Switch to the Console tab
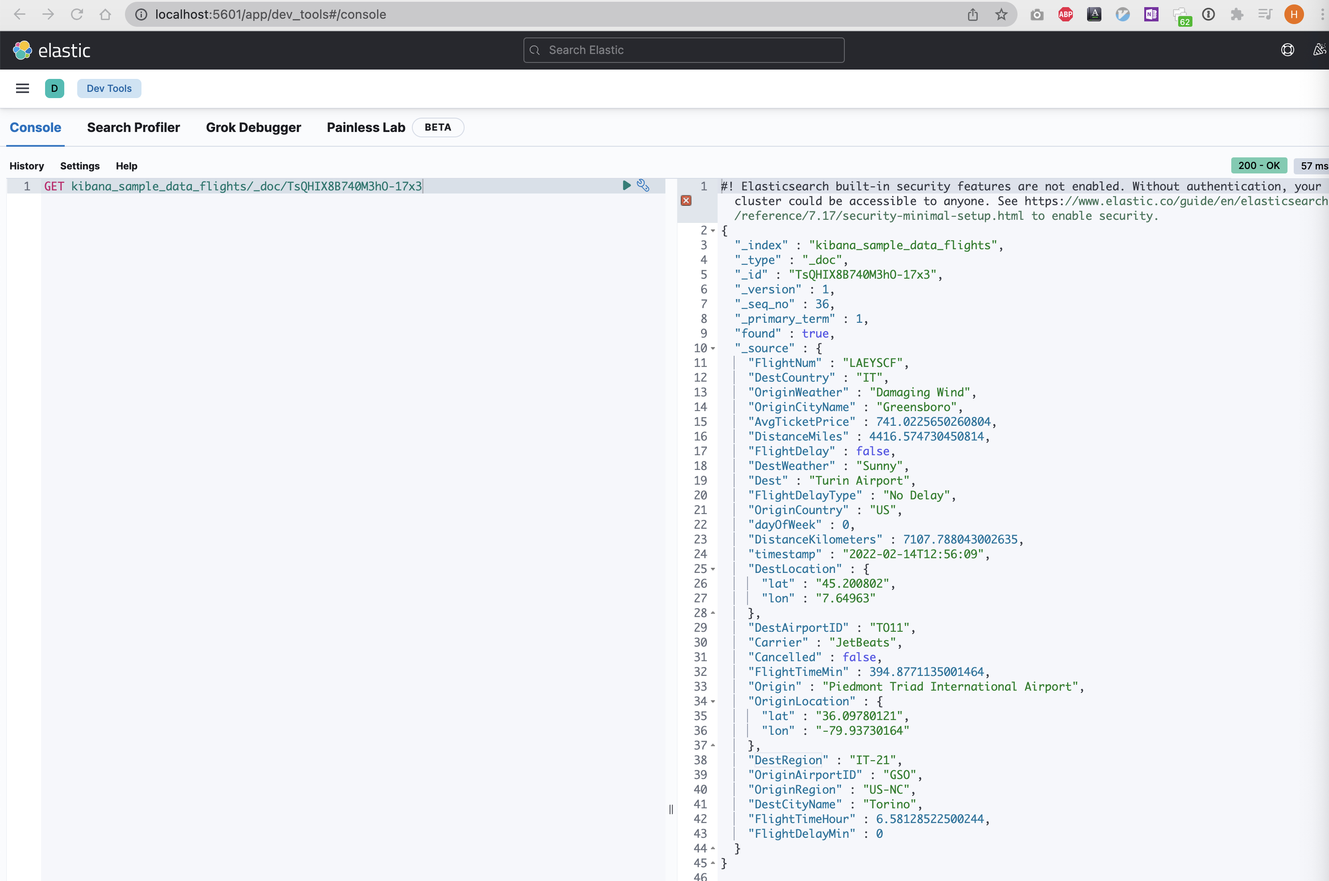This screenshot has width=1329, height=881. click(35, 128)
